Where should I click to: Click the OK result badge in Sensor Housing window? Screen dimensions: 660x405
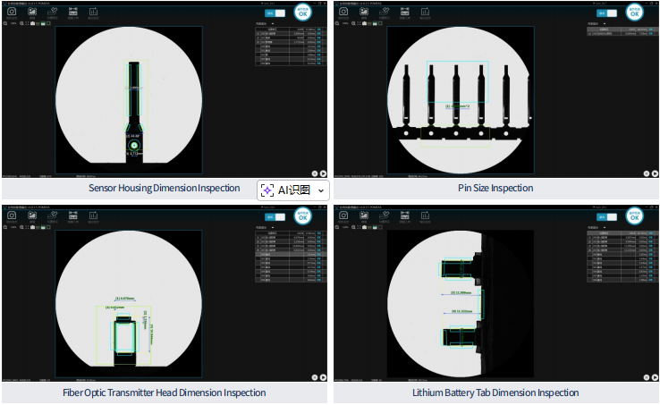click(303, 13)
